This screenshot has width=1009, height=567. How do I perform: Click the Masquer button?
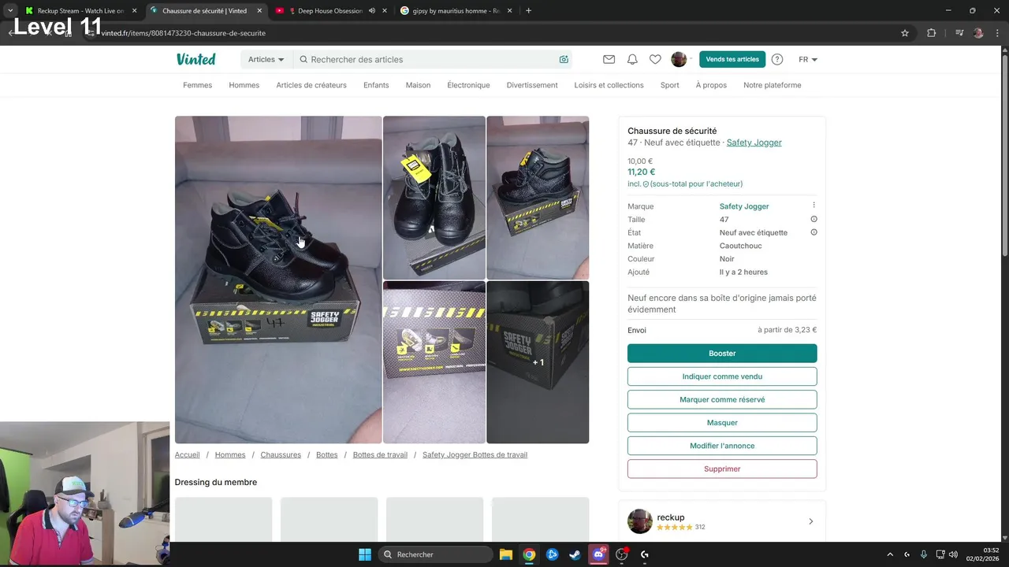coord(722,423)
